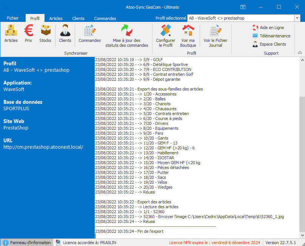This screenshot has height=246, width=305.
Task: Click log line '5/9 - GOLF'
Action: coord(129,60)
